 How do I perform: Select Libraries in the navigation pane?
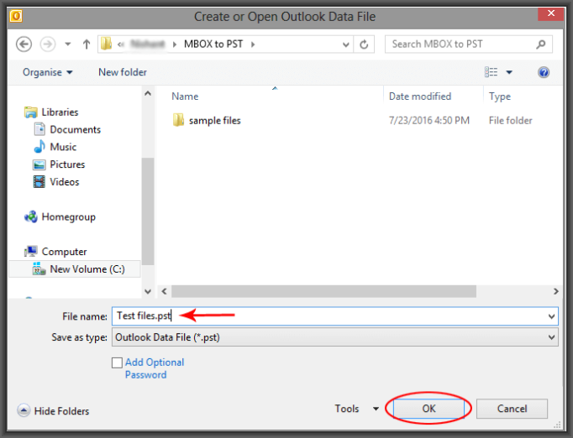[x=60, y=112]
